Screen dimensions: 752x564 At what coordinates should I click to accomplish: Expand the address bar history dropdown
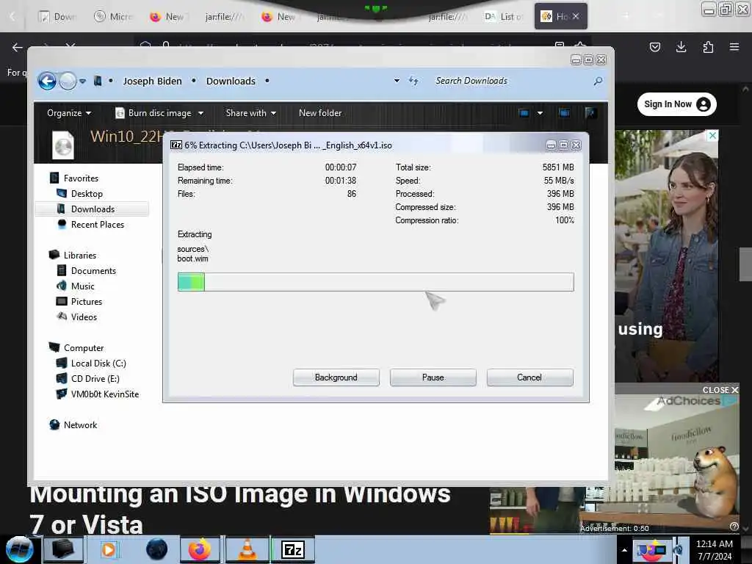point(397,81)
